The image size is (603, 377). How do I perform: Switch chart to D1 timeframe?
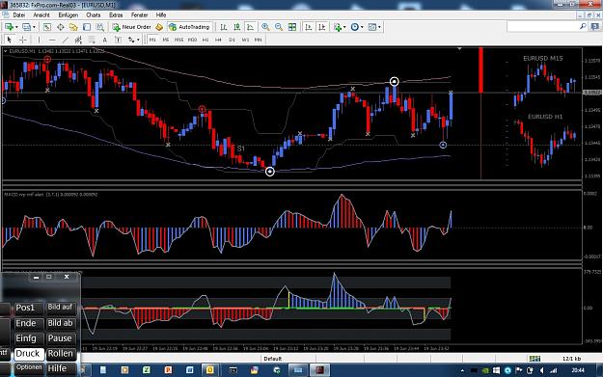coord(232,40)
